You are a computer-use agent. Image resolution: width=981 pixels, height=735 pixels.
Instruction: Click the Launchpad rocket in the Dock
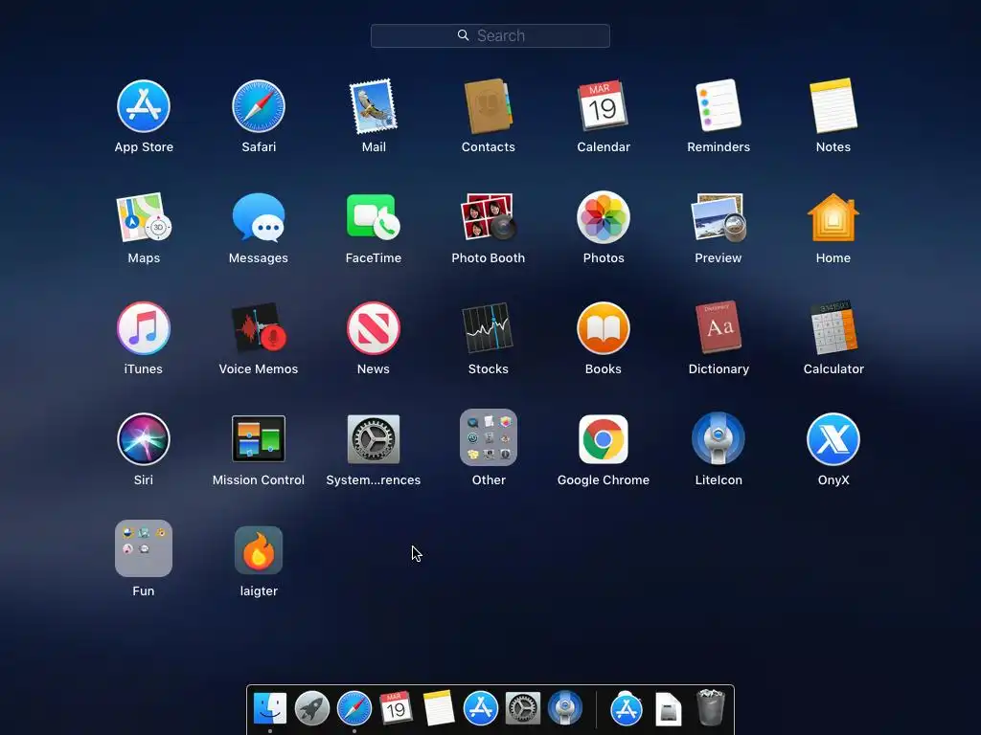312,709
